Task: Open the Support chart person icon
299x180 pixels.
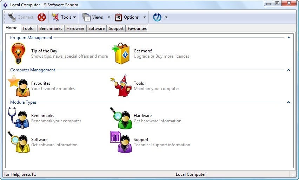Action: coord(121,142)
